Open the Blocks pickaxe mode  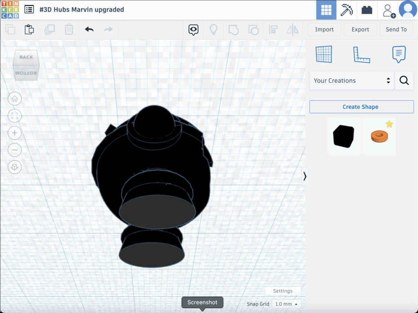(x=347, y=10)
